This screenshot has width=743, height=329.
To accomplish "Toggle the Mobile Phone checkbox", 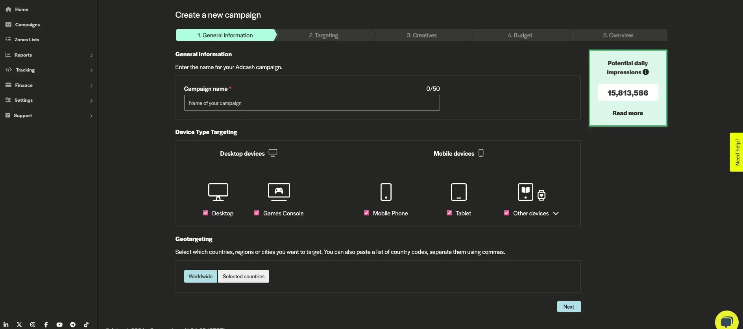I will (366, 213).
